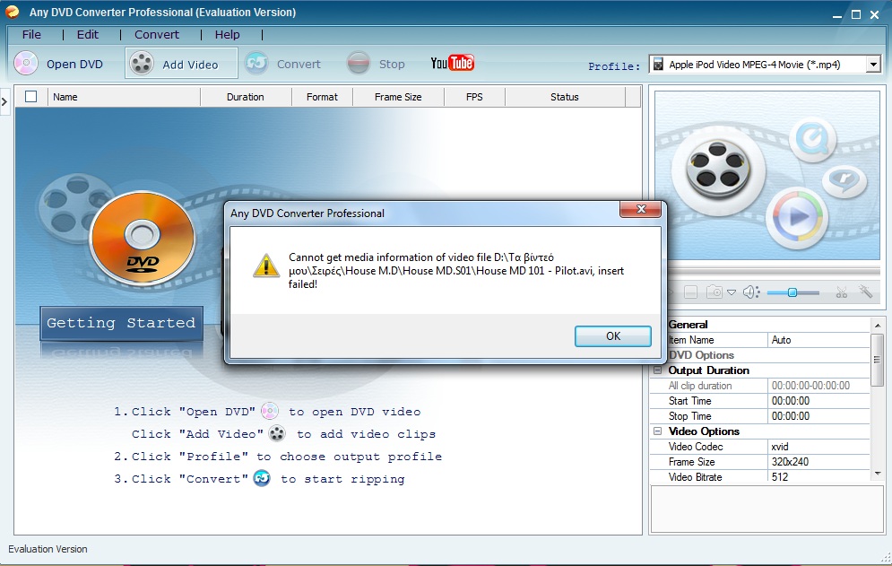This screenshot has width=892, height=566.
Task: Click the QuickTime bubble in preview artwork
Action: click(x=813, y=138)
